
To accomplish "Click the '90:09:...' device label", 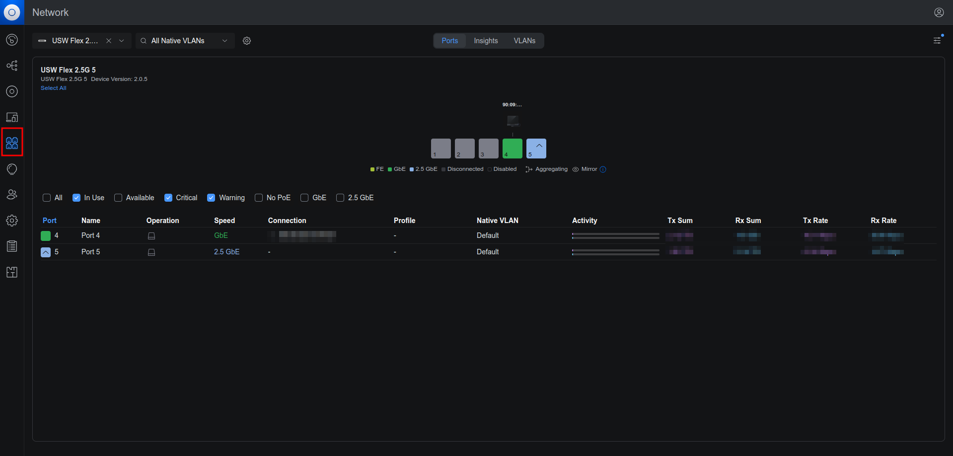I will coord(512,105).
